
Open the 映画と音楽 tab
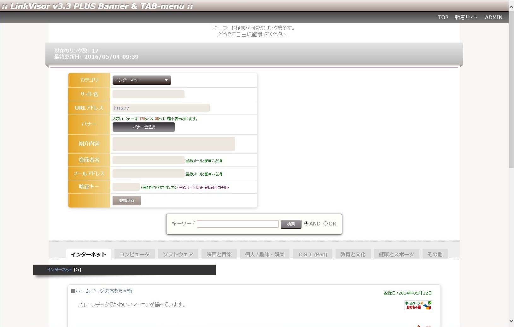(219, 254)
